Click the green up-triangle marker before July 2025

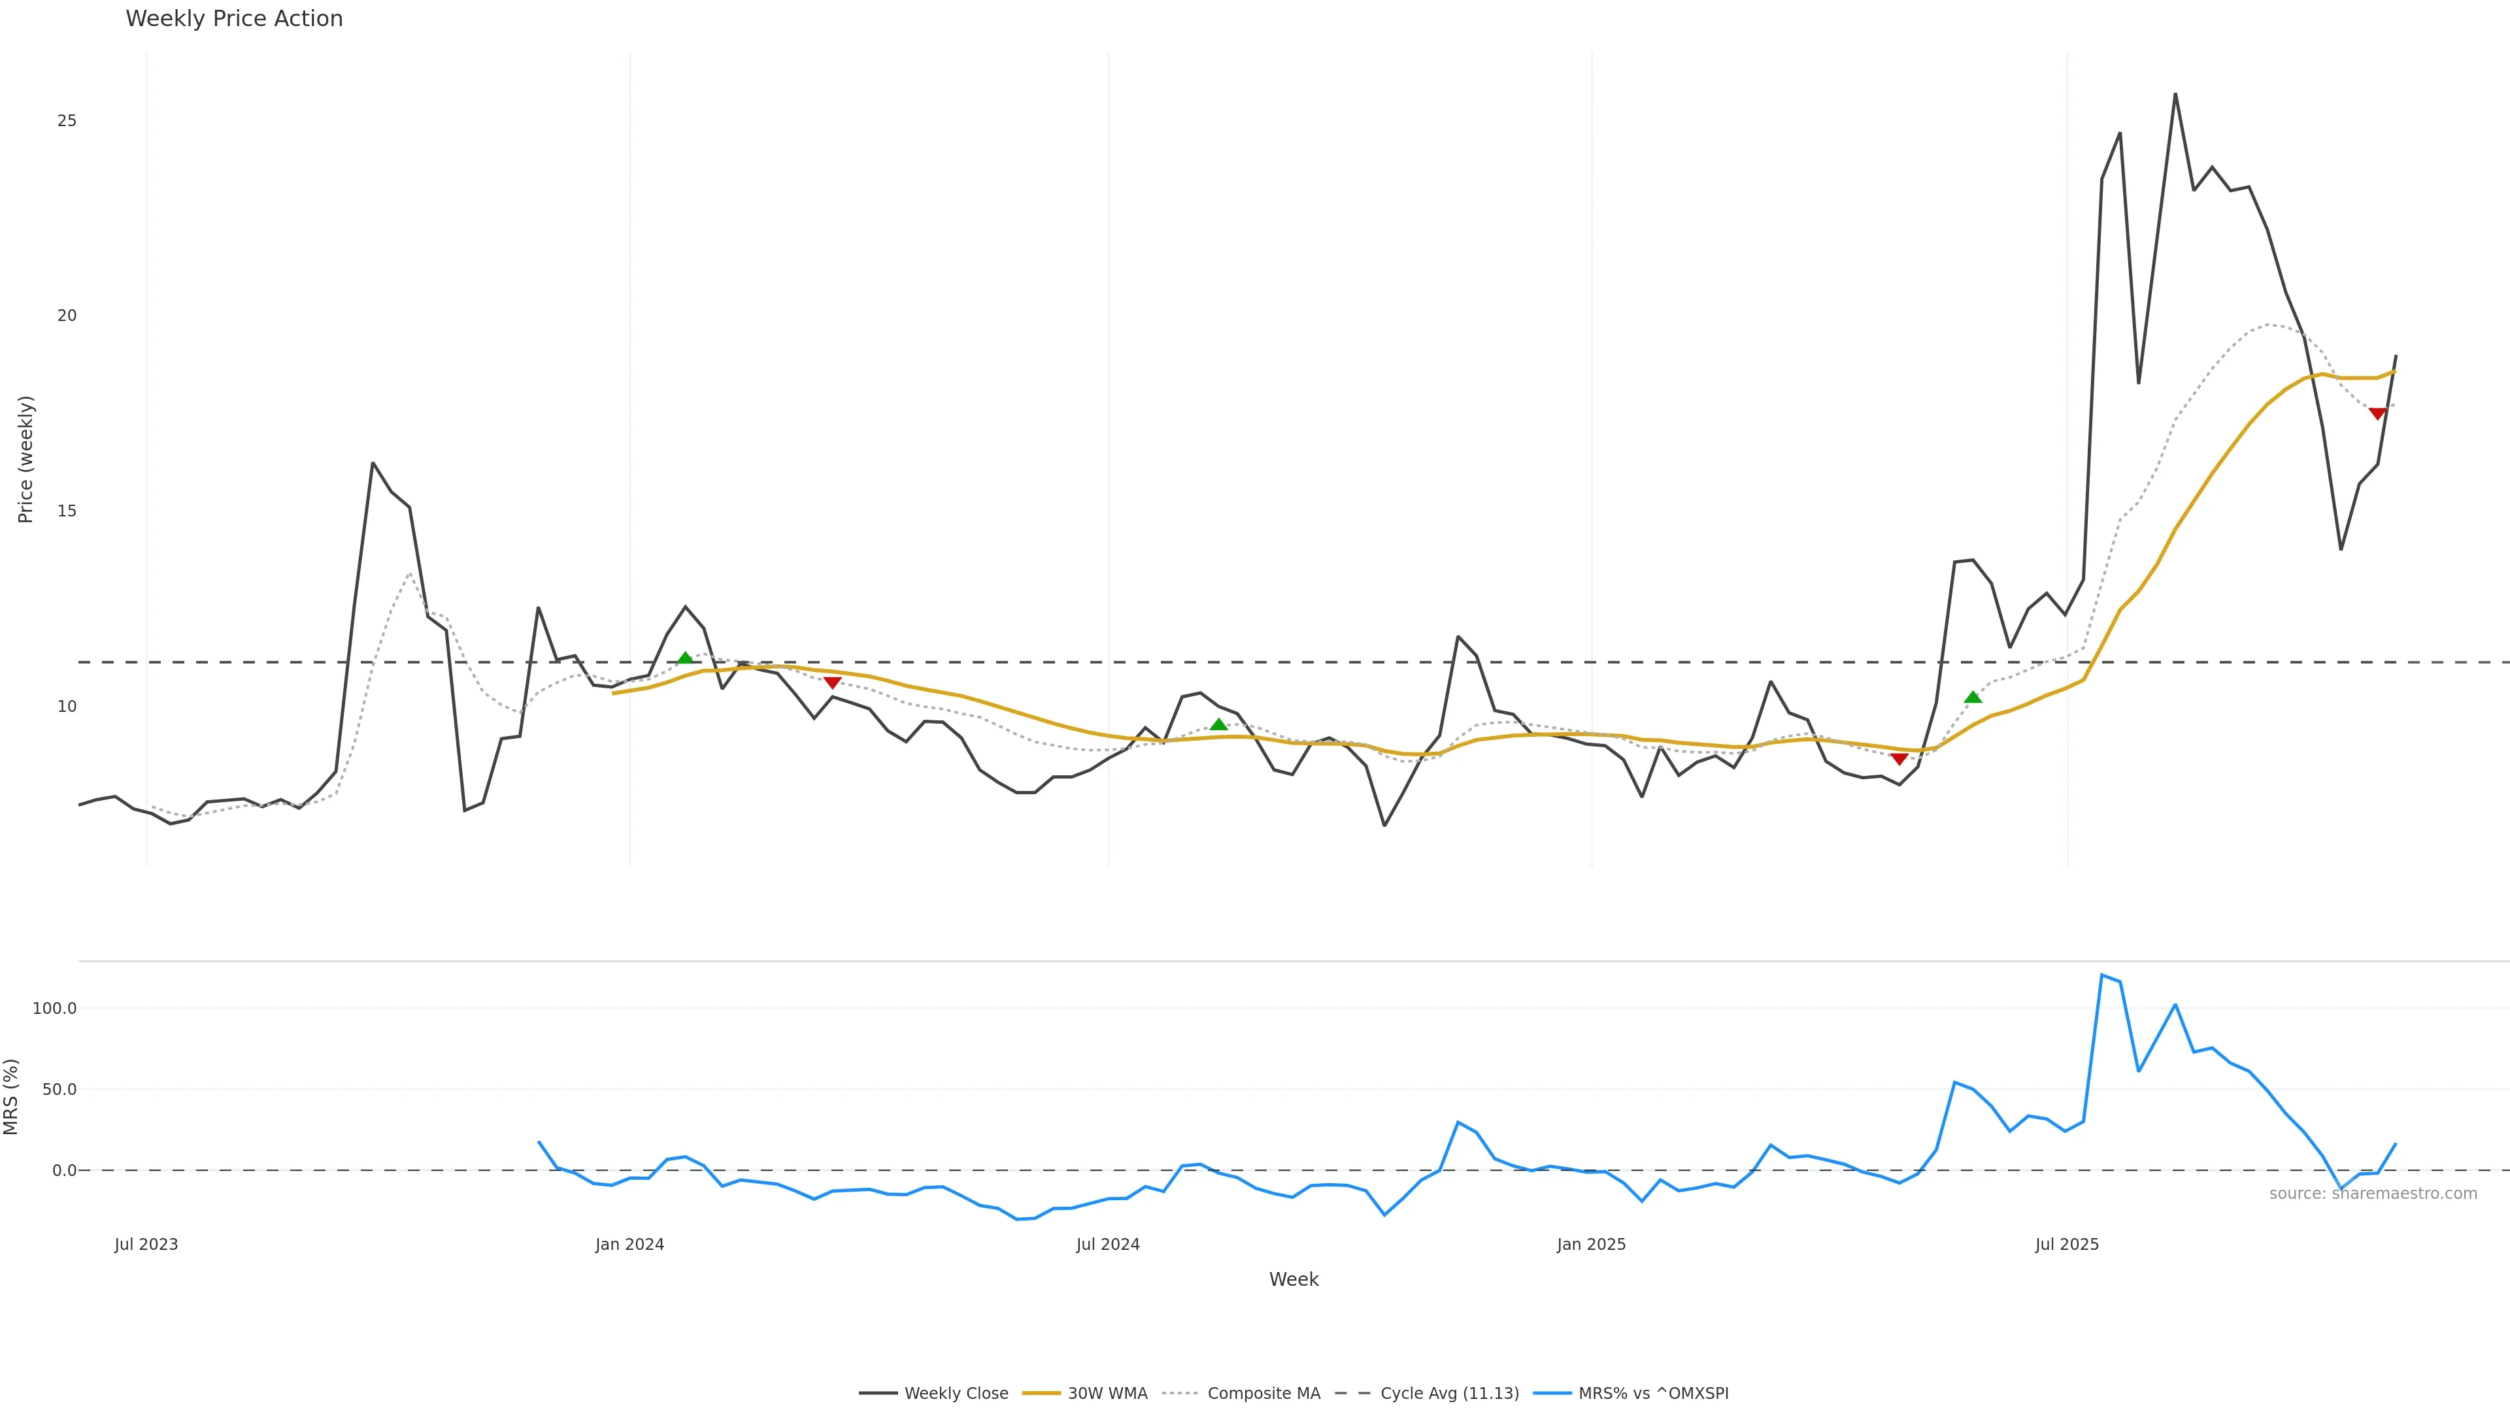point(1973,697)
